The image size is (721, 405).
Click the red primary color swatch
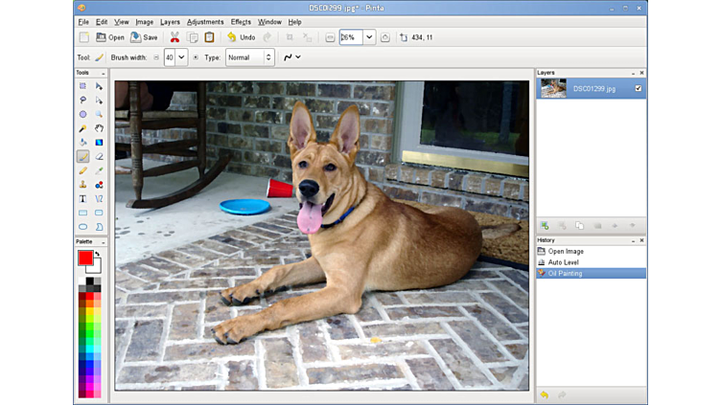pyautogui.click(x=85, y=259)
